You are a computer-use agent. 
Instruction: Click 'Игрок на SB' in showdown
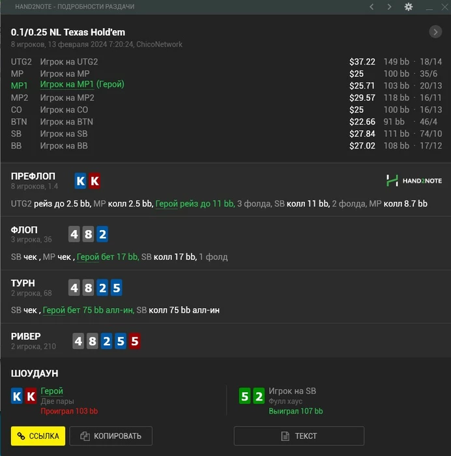click(292, 391)
